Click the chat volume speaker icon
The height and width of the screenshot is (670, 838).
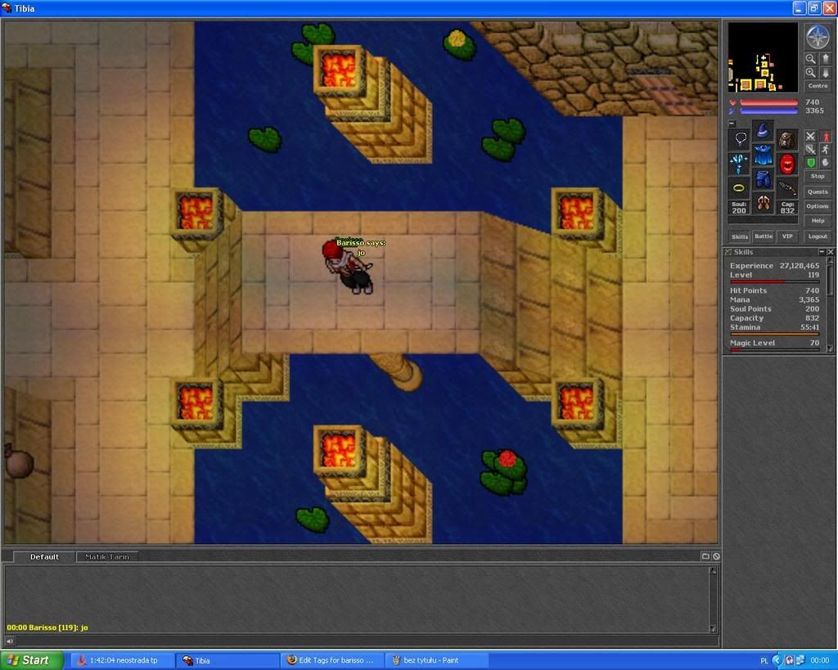click(x=10, y=640)
